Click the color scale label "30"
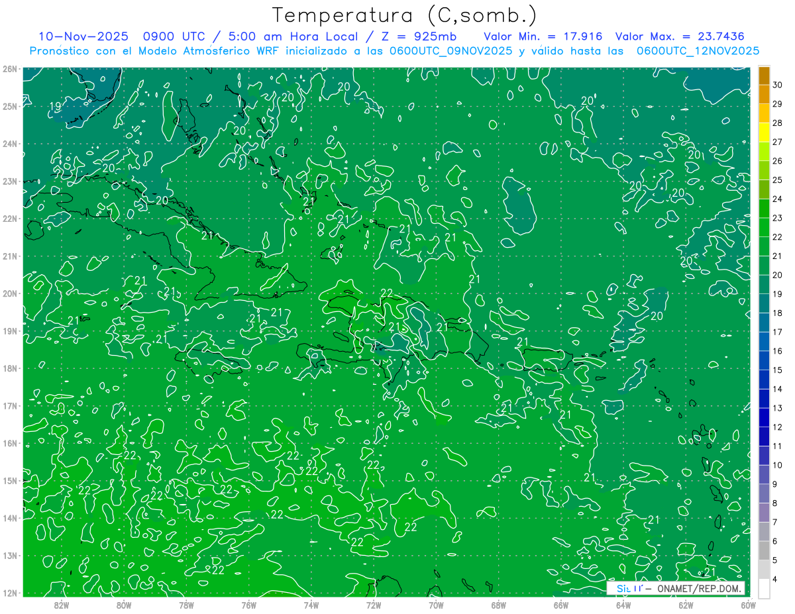795x614 pixels. 777,85
